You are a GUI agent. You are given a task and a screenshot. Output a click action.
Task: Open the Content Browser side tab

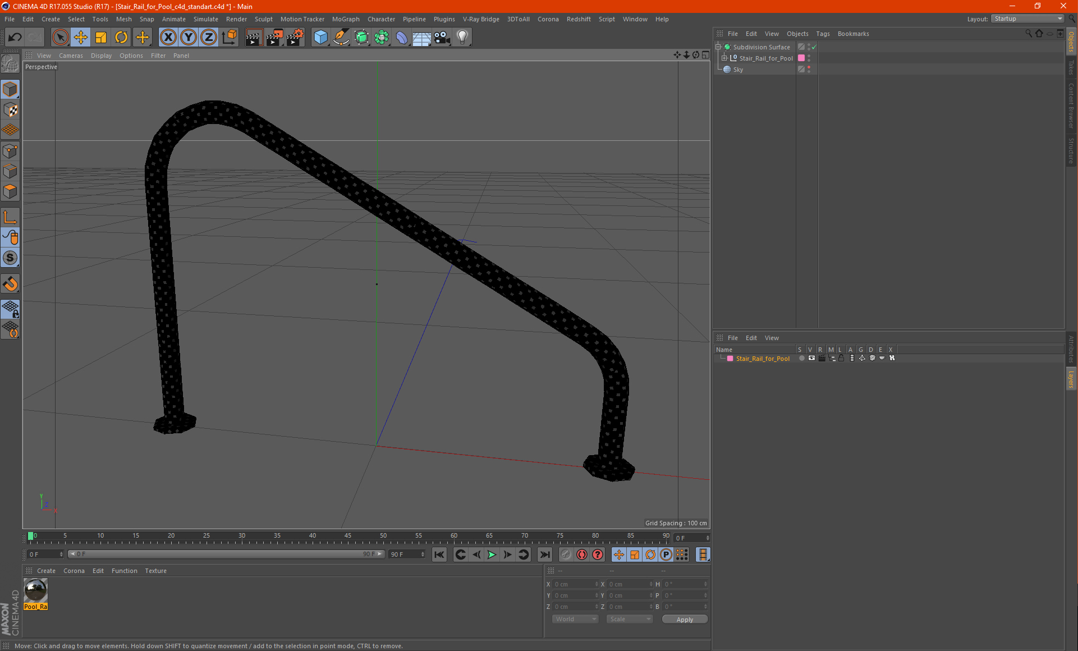pyautogui.click(x=1071, y=105)
